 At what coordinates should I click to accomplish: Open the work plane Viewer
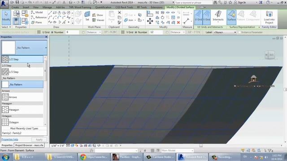(98, 20)
